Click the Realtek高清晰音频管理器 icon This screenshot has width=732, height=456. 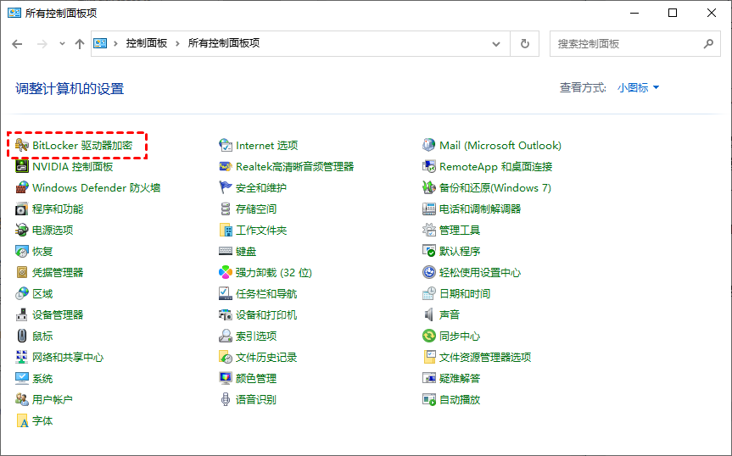click(x=226, y=166)
